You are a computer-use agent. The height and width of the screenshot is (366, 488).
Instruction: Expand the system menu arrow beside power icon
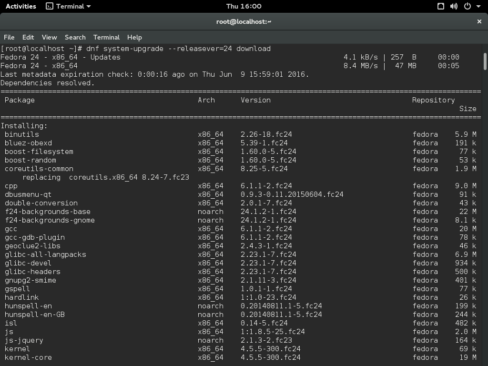[x=478, y=6]
